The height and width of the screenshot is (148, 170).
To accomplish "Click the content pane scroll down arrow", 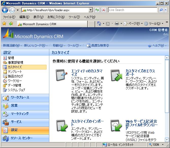I will point(167,140).
